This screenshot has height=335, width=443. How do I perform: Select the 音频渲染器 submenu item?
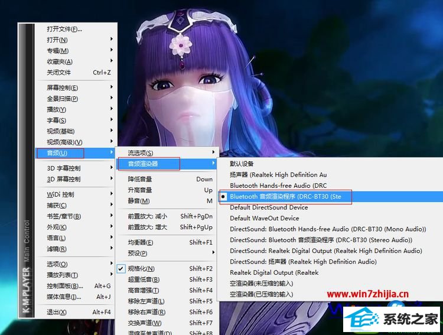167,164
